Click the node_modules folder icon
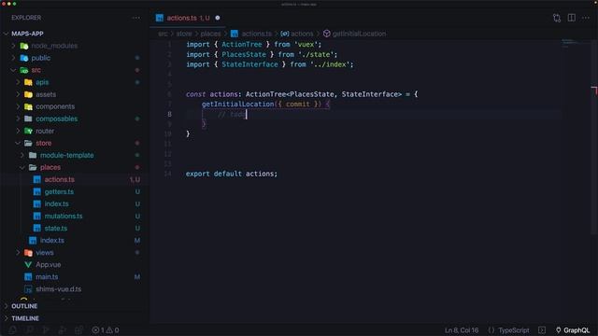The image size is (598, 336). (24, 46)
